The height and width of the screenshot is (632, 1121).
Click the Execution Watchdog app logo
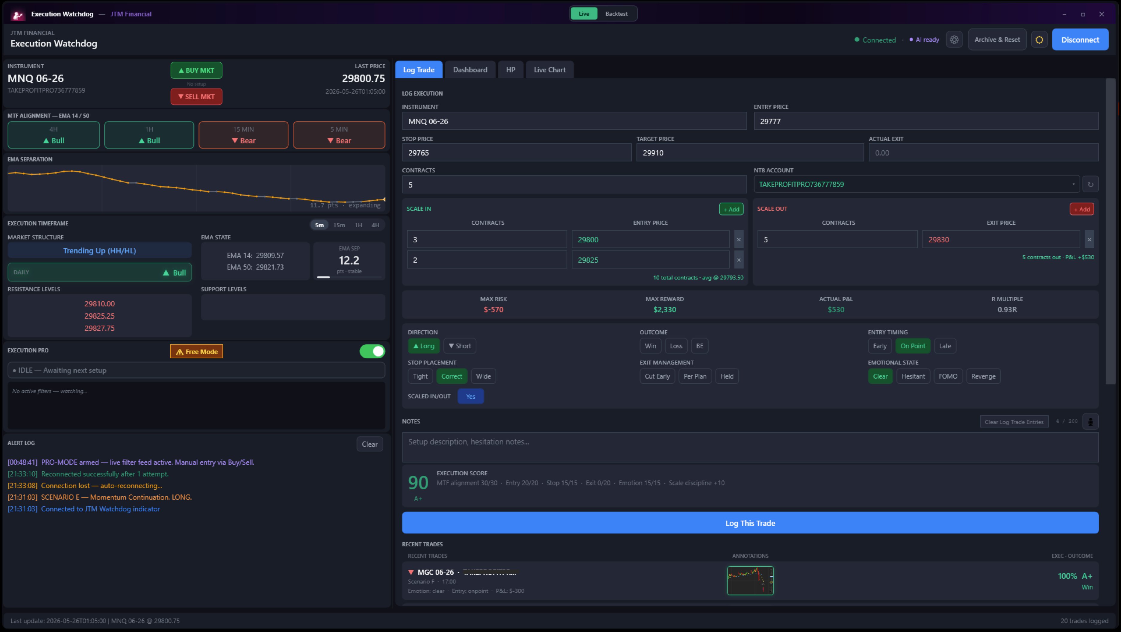tap(18, 14)
